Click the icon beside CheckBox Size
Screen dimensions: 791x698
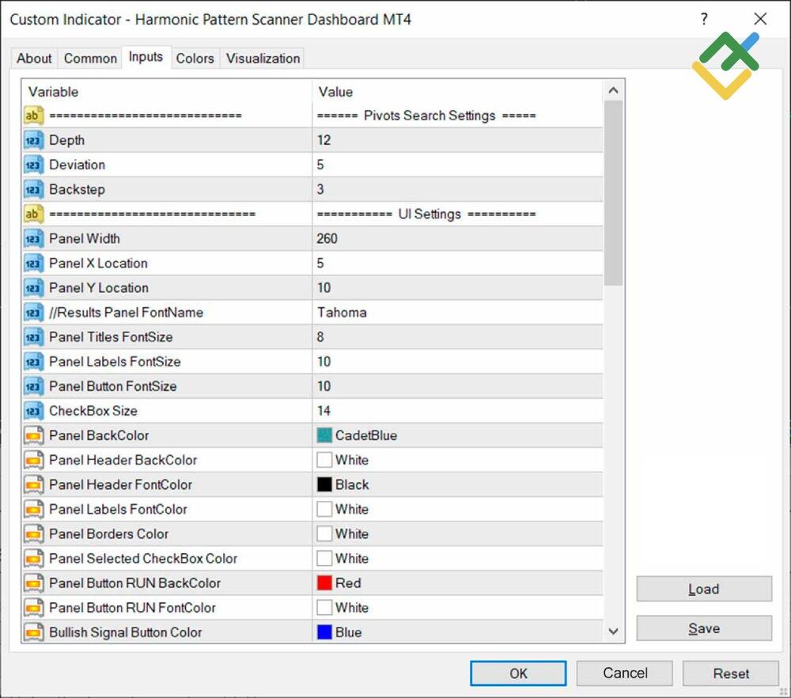33,412
